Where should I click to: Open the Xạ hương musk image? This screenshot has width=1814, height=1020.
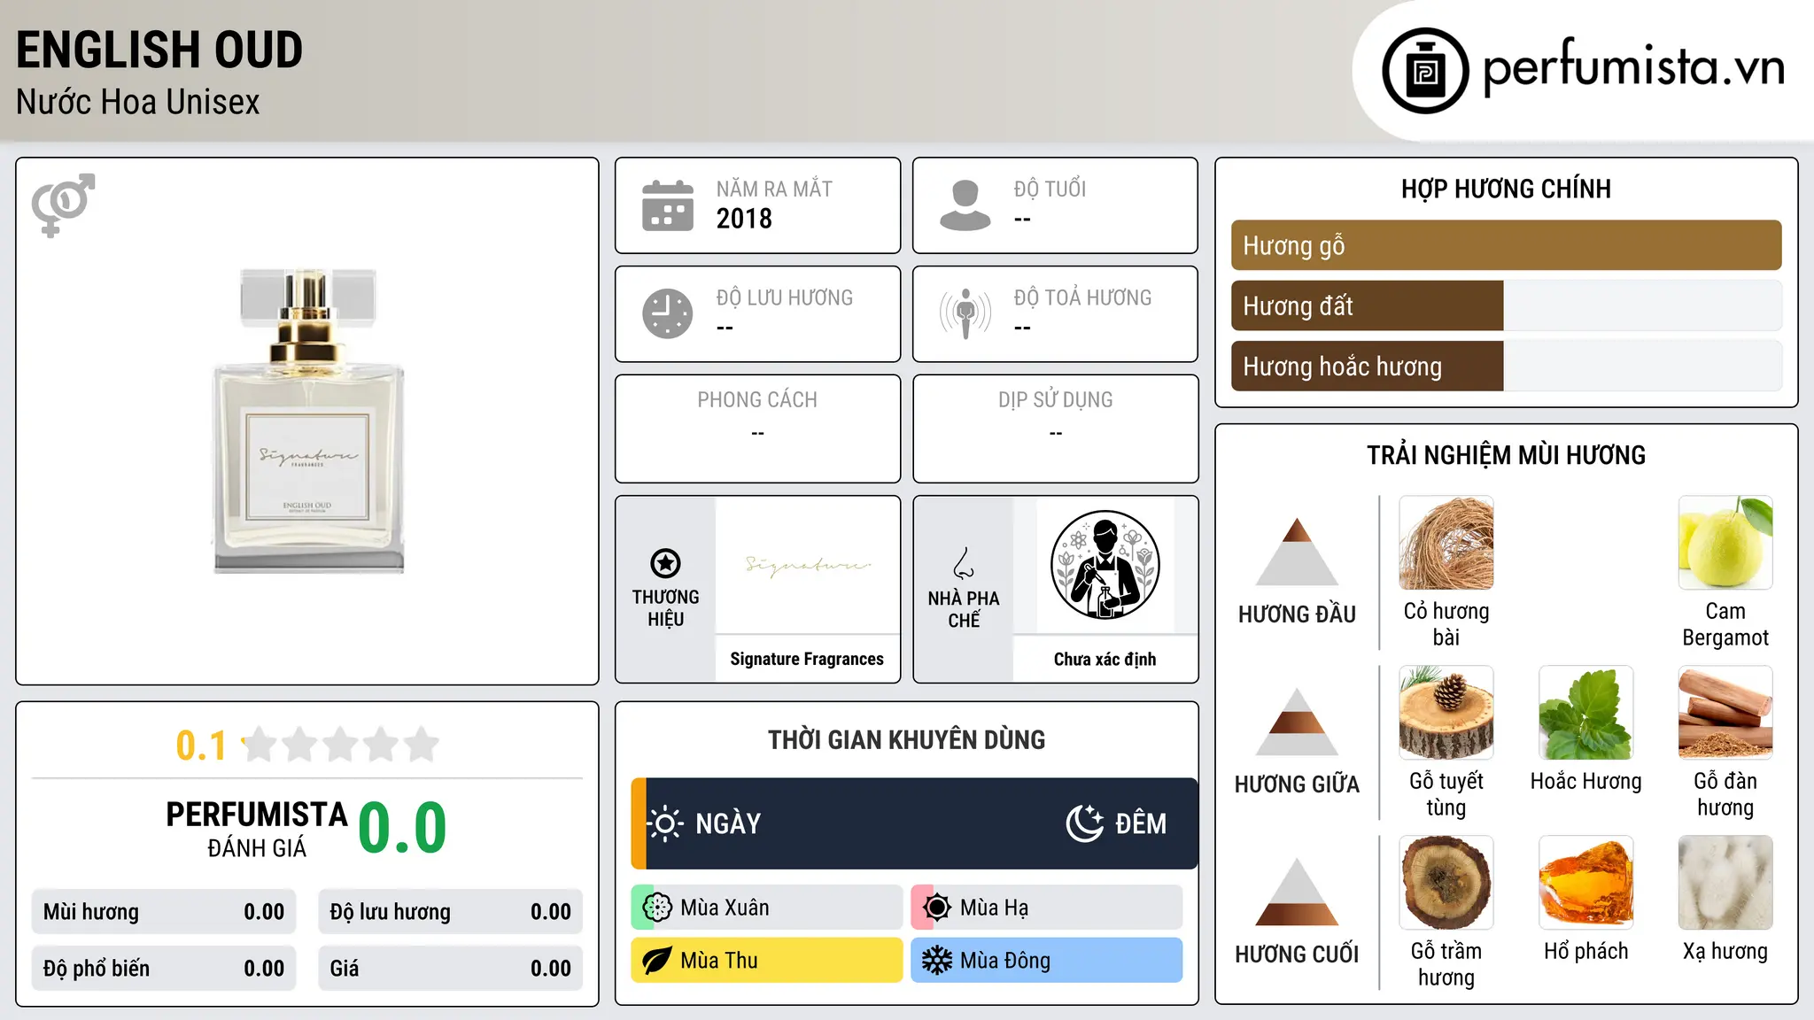(x=1725, y=883)
